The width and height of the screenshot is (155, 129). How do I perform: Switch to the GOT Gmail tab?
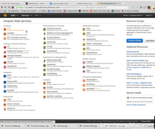click(13, 3)
